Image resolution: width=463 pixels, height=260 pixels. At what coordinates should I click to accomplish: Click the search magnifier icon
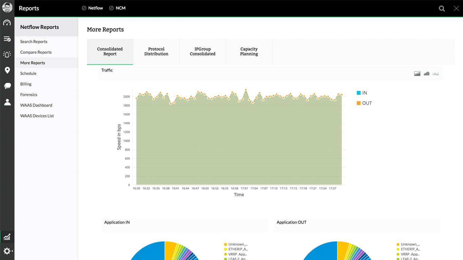click(x=442, y=8)
